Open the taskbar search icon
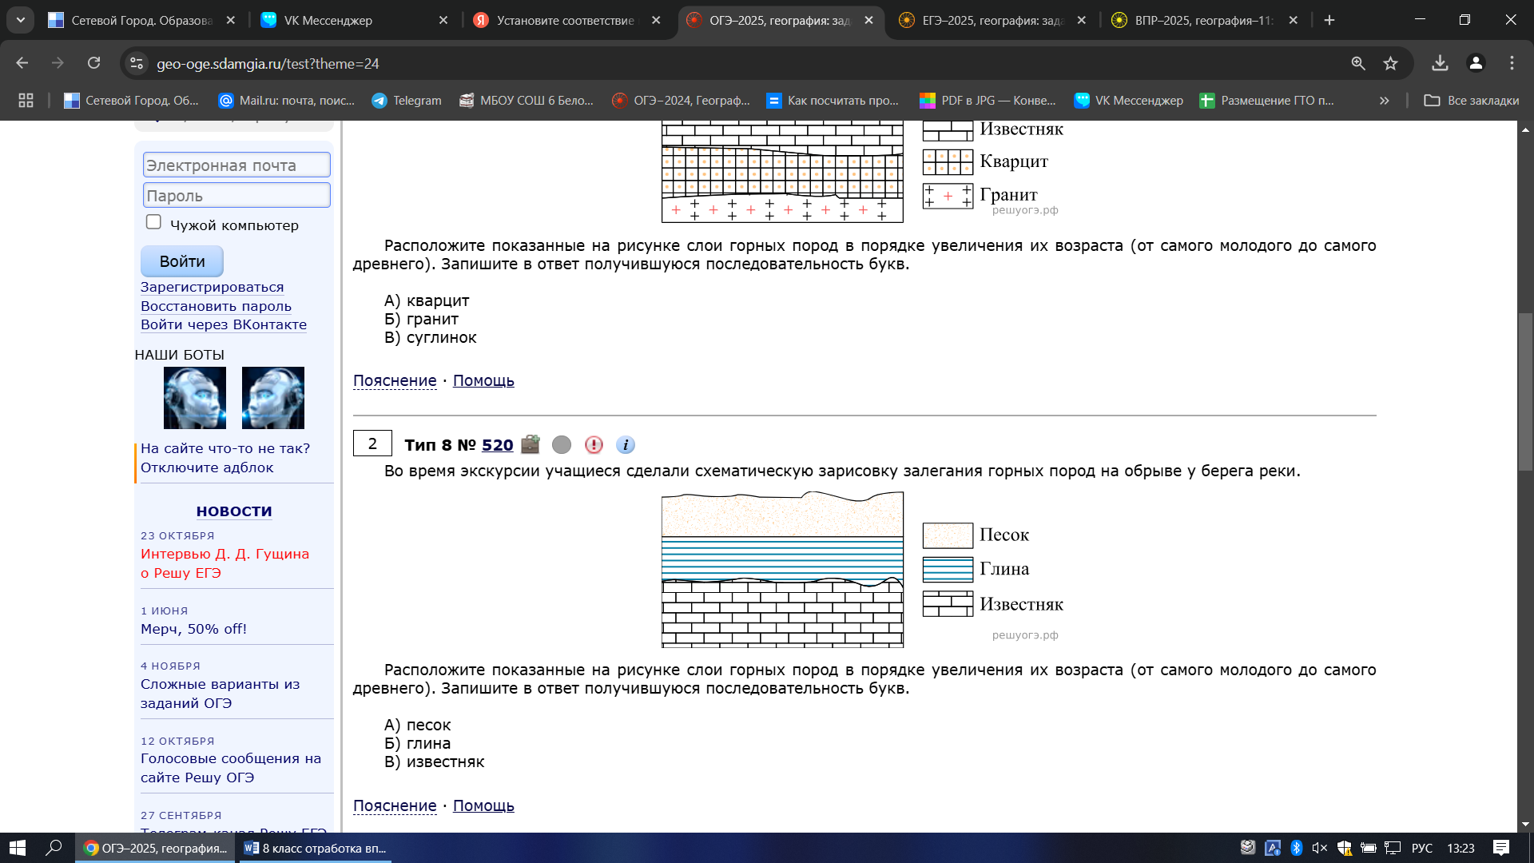1534x863 pixels. 54,848
